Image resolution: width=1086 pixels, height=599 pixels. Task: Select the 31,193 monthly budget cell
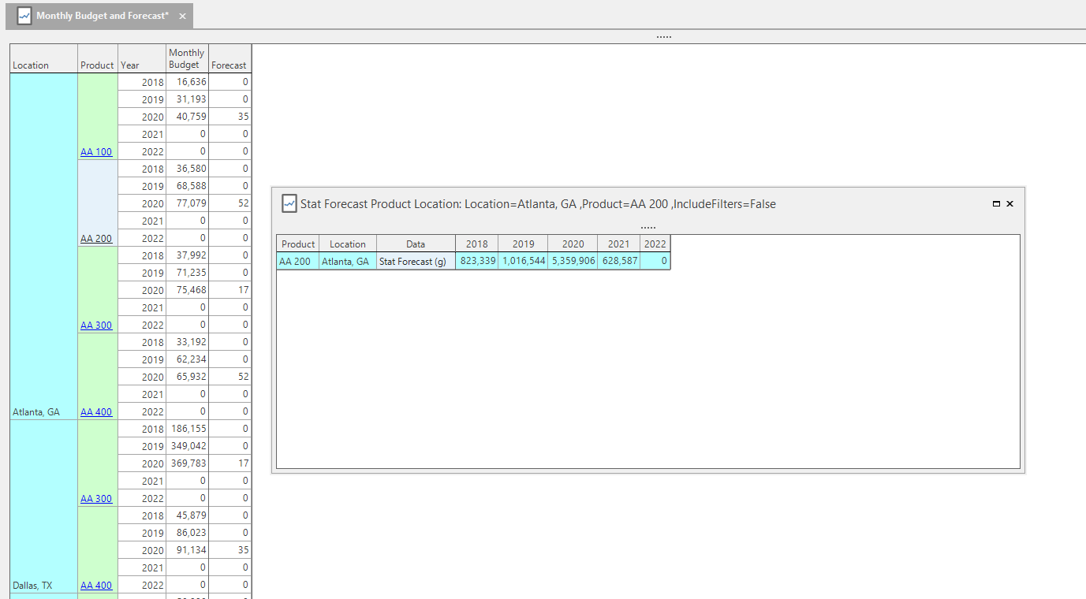(x=187, y=99)
